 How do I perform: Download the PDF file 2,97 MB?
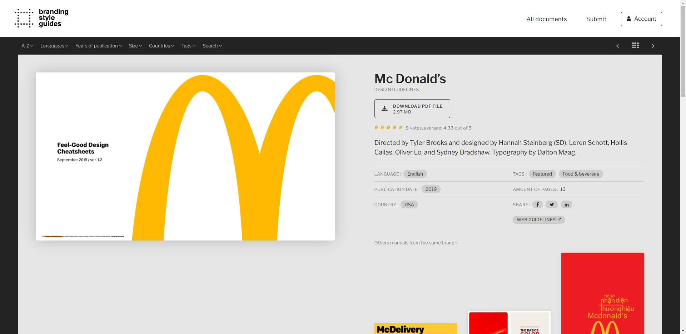(412, 108)
